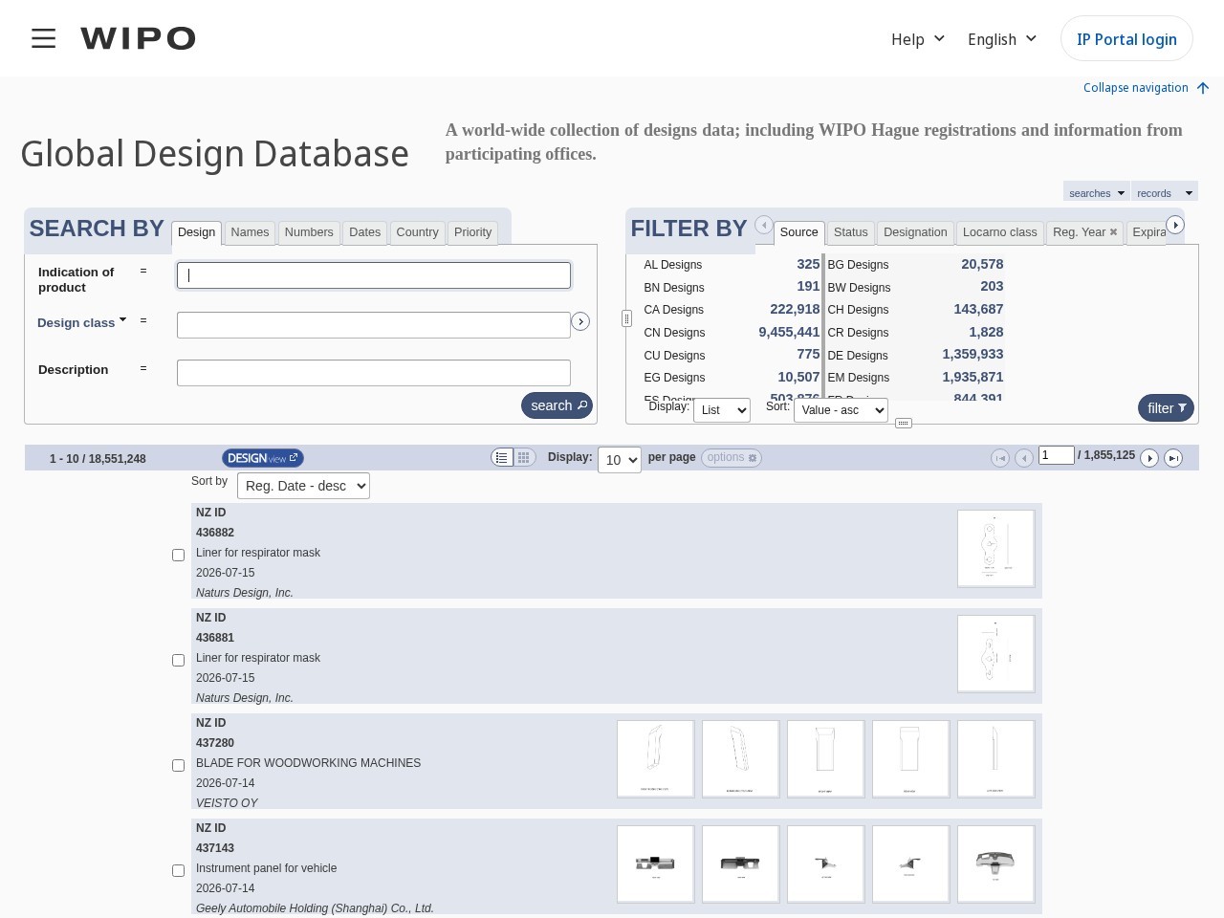Jump to last results page arrow
This screenshot has width=1224, height=918.
point(1173,458)
